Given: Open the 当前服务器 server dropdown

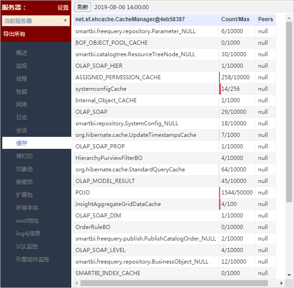Looking at the screenshot, I should (x=36, y=21).
